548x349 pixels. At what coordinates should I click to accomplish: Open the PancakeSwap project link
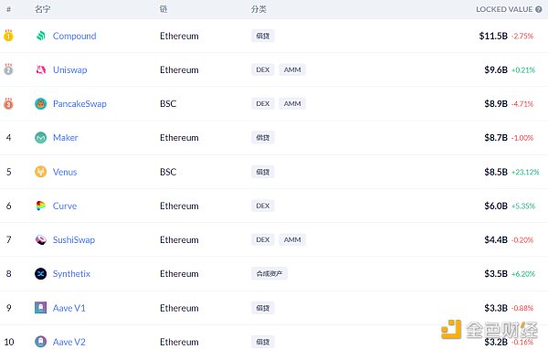tap(79, 103)
